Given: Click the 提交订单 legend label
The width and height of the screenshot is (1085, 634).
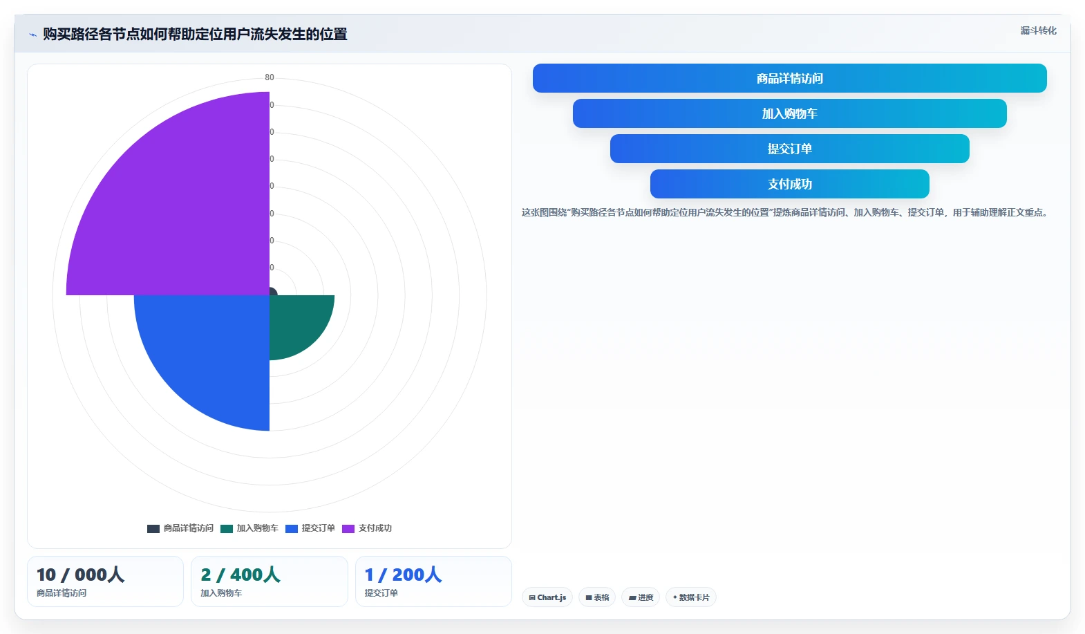Looking at the screenshot, I should (x=319, y=528).
